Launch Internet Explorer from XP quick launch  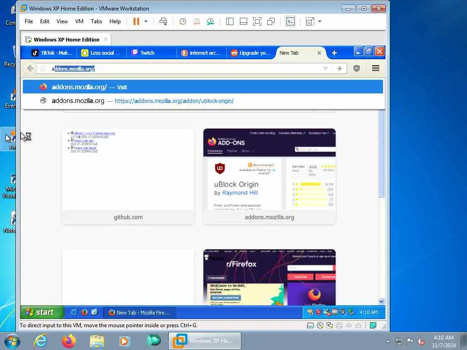[x=73, y=312]
